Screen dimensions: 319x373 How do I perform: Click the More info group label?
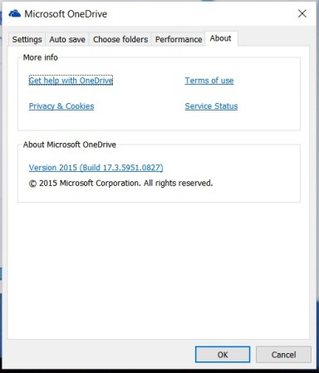tap(41, 57)
